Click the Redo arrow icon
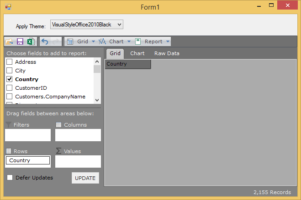Viewport: 301px width, 200px height. pos(56,41)
